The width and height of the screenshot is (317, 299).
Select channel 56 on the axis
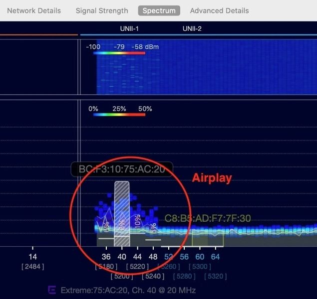click(184, 257)
